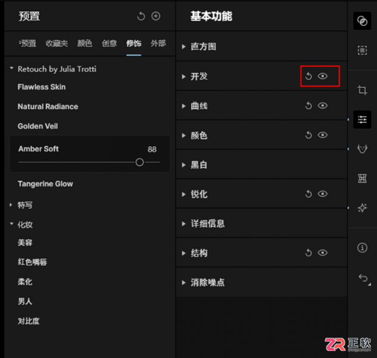Reset all presets with the reset icon
Screen dimensions: 377x358
pos(141,16)
